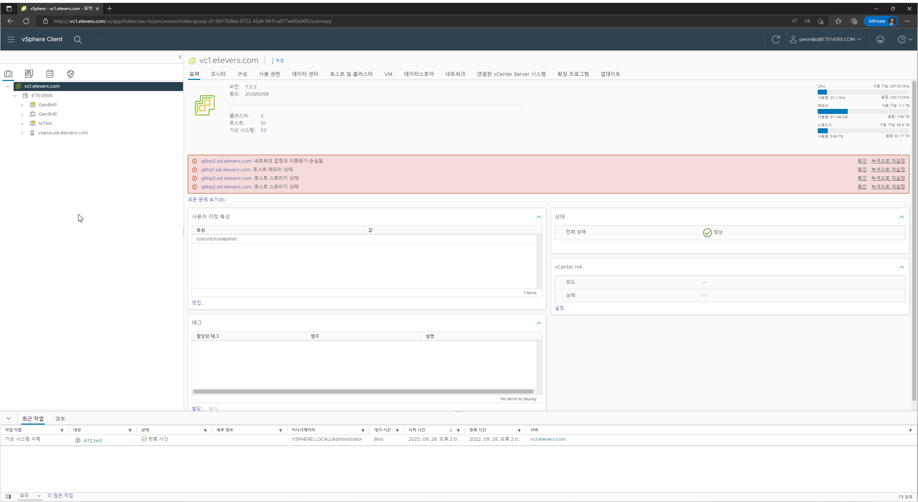Switch to the 모니터 tab
The width and height of the screenshot is (918, 502).
click(x=218, y=74)
